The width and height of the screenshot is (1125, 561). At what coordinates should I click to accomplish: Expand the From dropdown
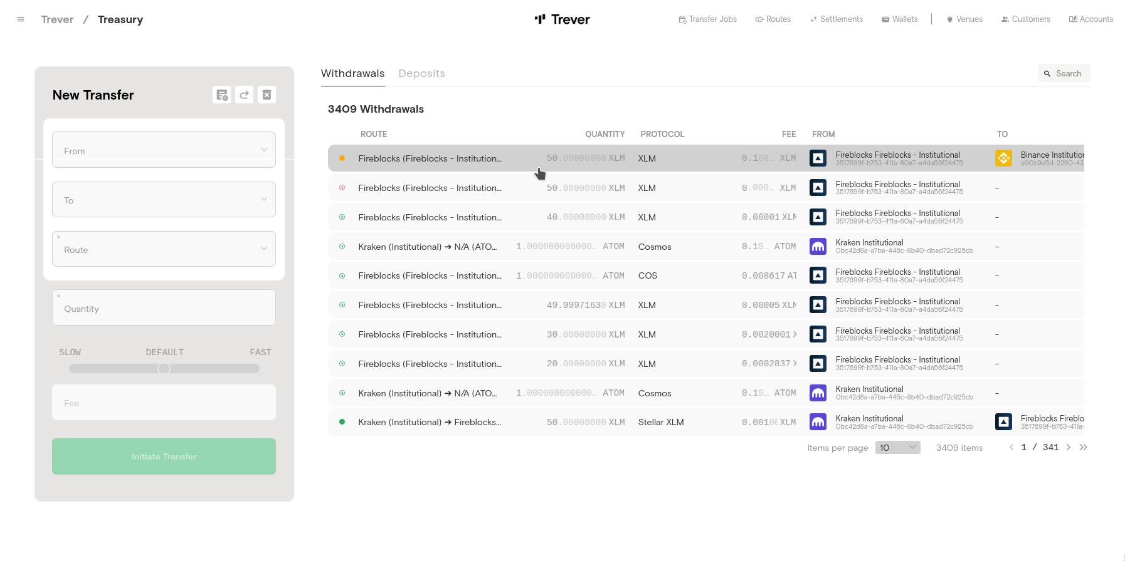pos(164,150)
